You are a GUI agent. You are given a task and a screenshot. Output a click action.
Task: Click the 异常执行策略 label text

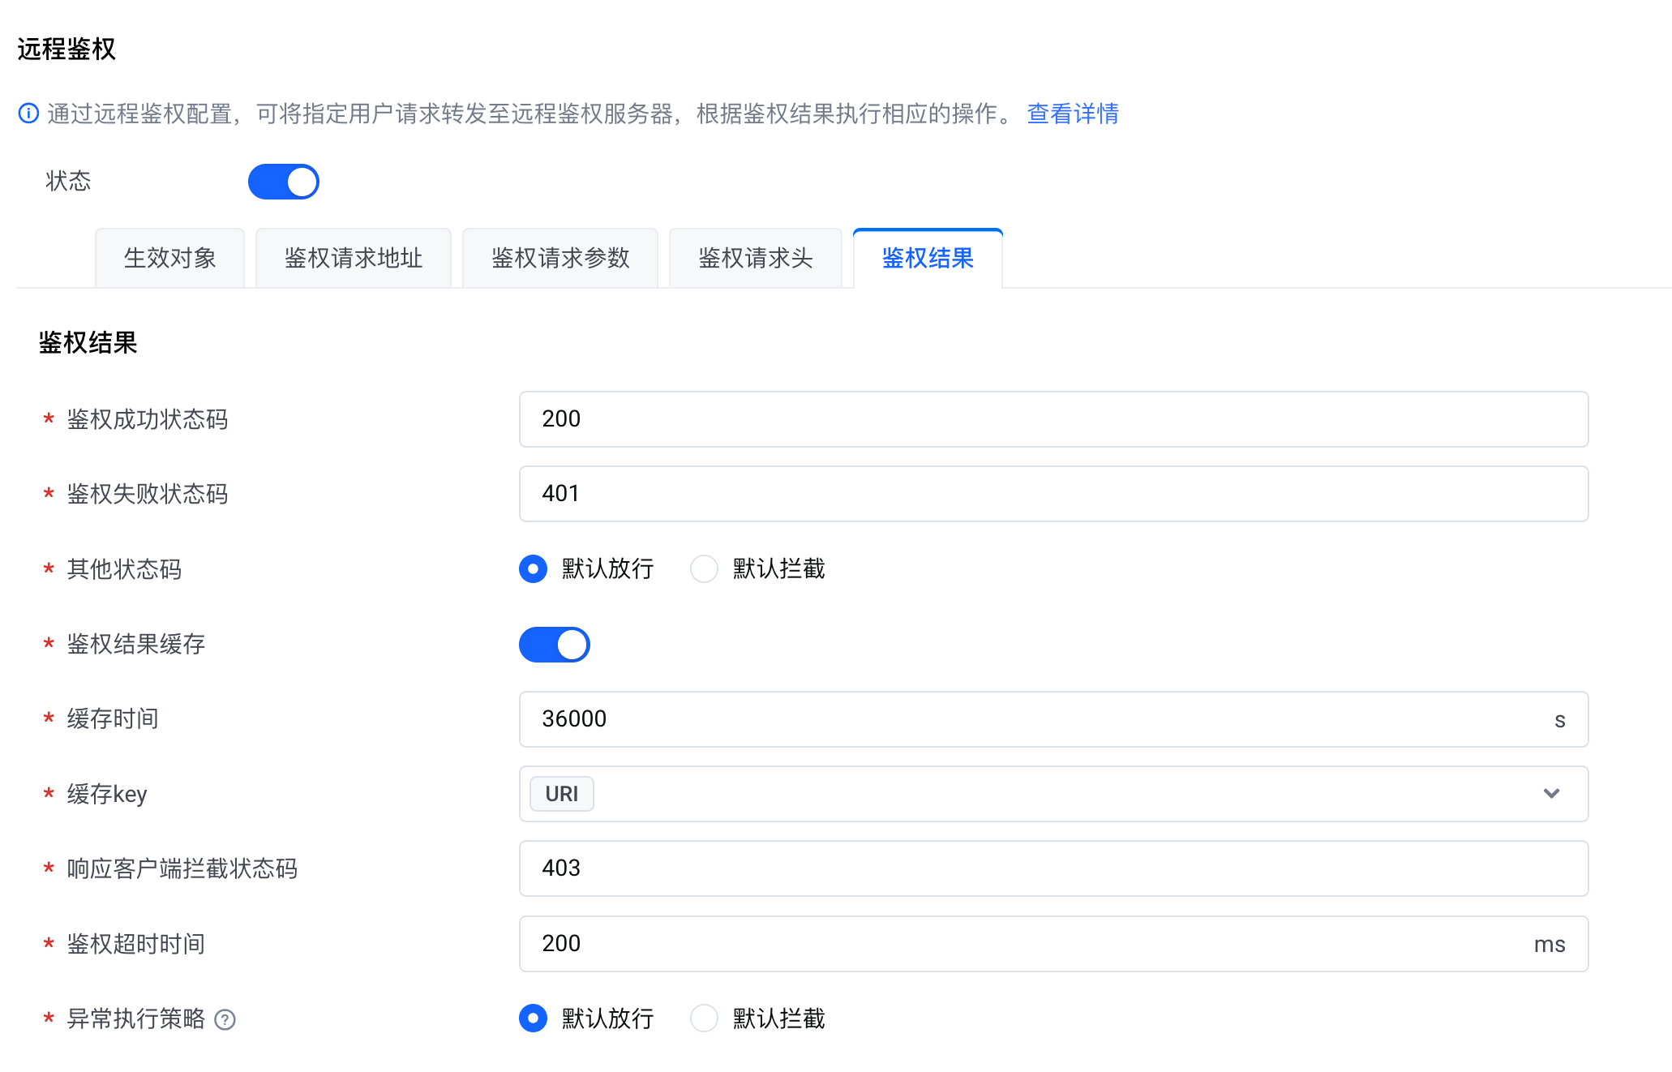[x=136, y=1018]
